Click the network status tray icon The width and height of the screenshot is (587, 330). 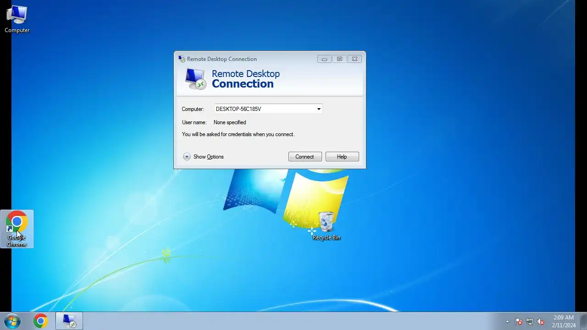coord(530,322)
